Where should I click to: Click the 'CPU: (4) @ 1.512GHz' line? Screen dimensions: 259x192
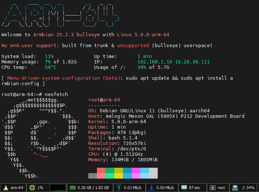115,154
